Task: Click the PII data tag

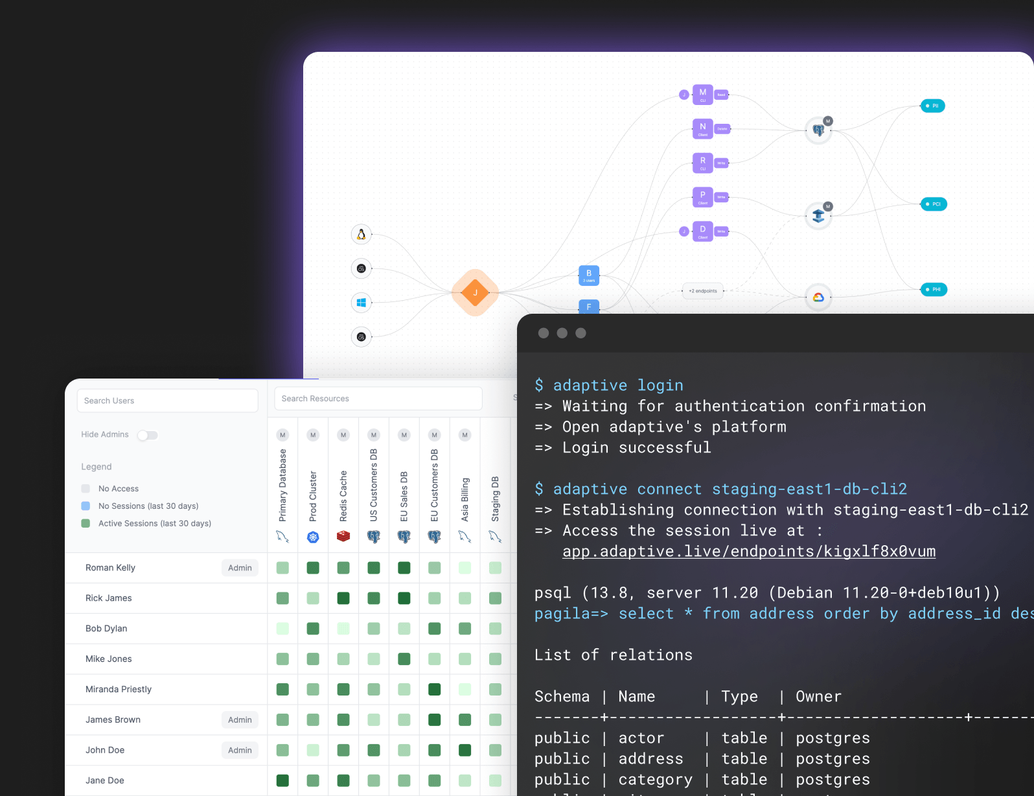Action: tap(932, 106)
